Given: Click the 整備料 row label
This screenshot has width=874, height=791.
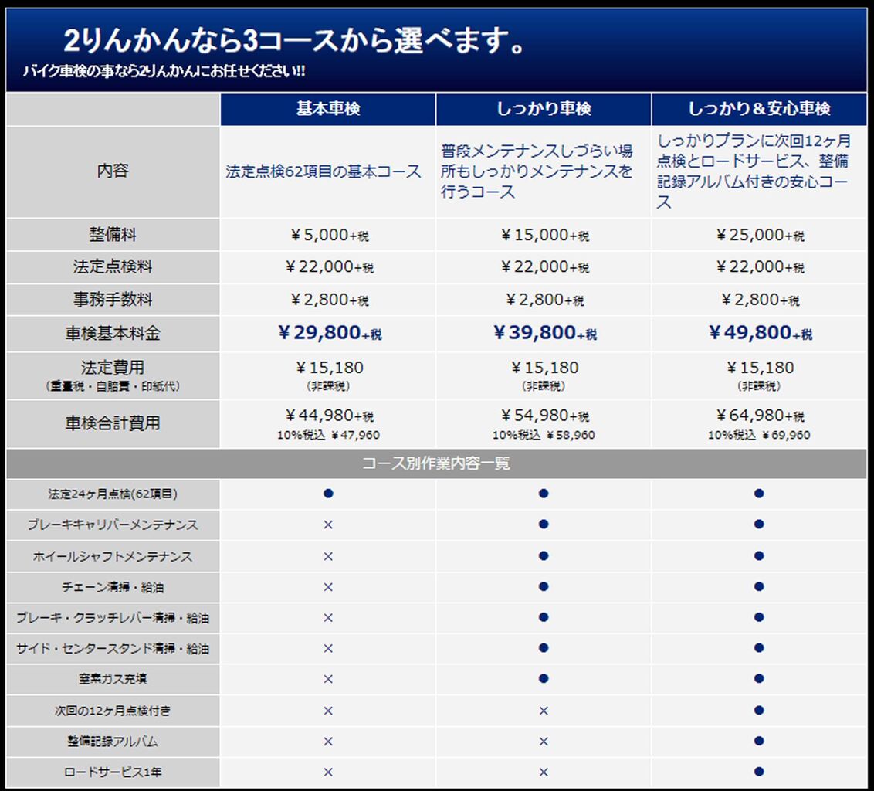Looking at the screenshot, I should tap(113, 234).
